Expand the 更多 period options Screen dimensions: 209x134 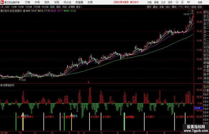pyautogui.click(x=79, y=7)
